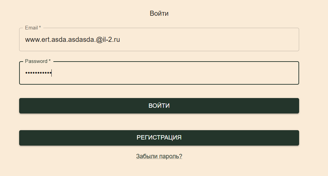Image resolution: width=328 pixels, height=176 pixels.
Task: Click the end of the entered password
Action: coord(51,73)
